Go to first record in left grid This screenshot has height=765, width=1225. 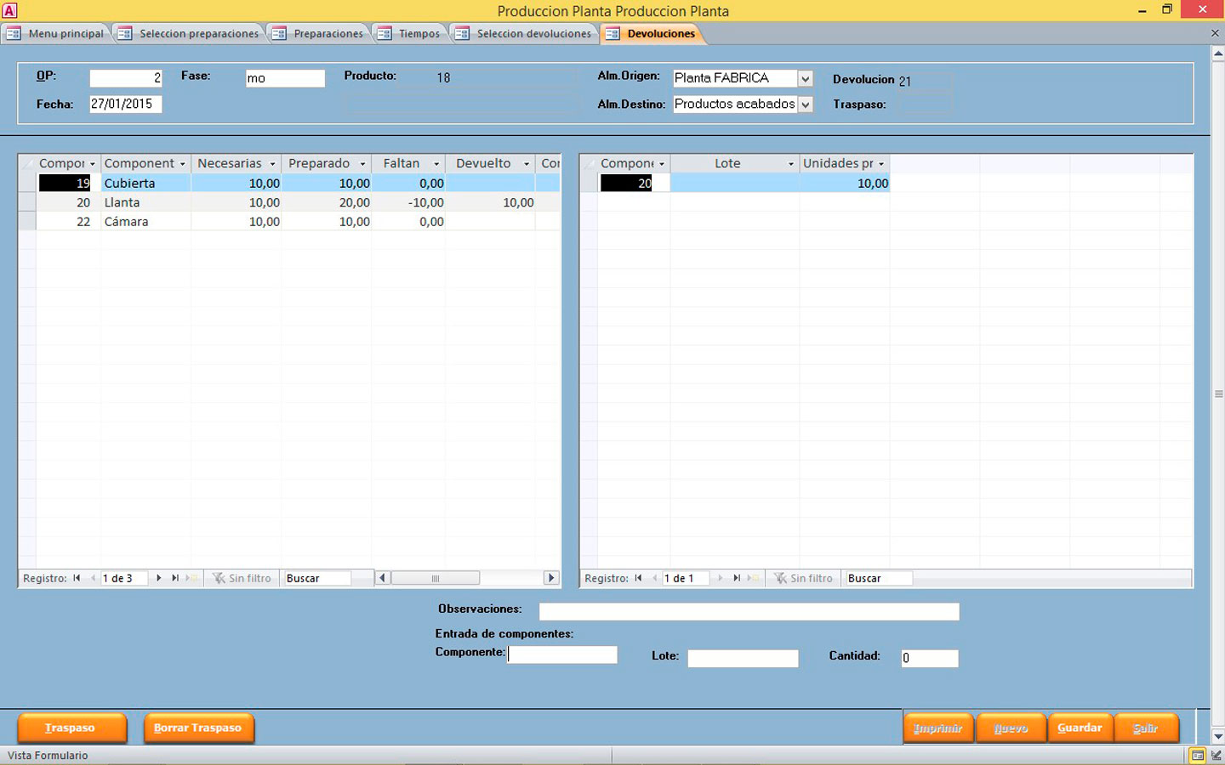pos(77,578)
